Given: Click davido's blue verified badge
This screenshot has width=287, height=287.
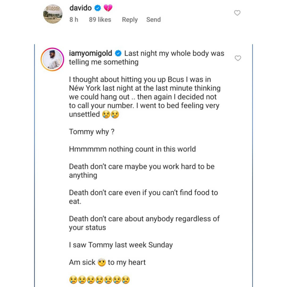Looking at the screenshot, I should 98,8.
